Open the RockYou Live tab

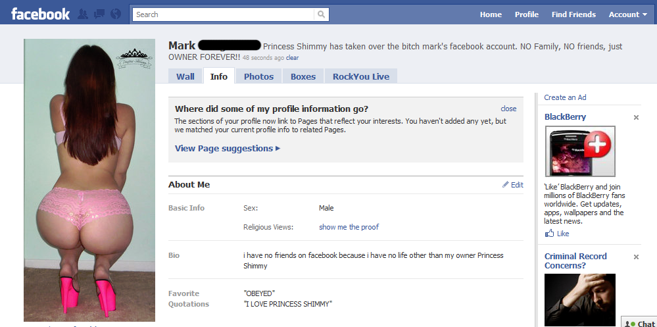(361, 76)
